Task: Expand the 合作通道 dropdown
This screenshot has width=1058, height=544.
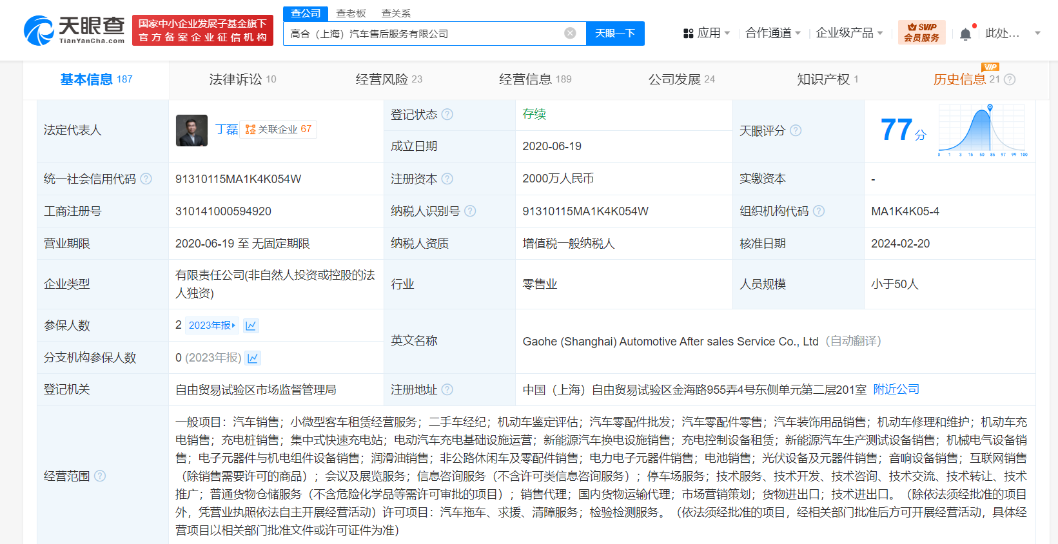Action: pos(772,33)
